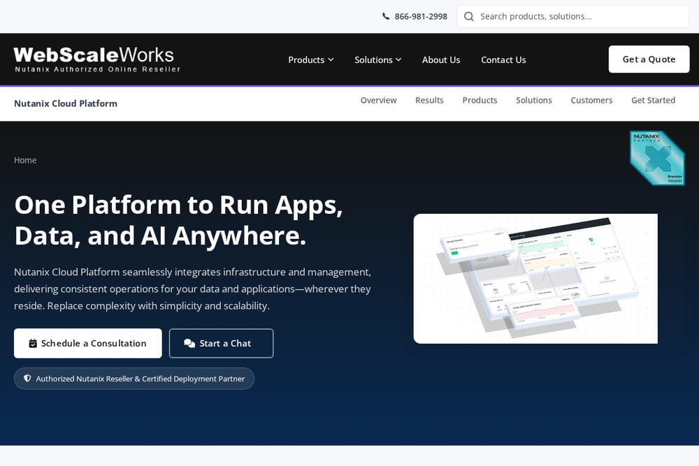Click the chat bubbles icon in Start a Chat
This screenshot has height=466, width=699.
(189, 344)
